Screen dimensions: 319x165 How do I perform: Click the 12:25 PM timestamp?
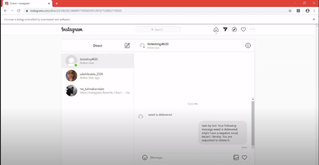193,104
